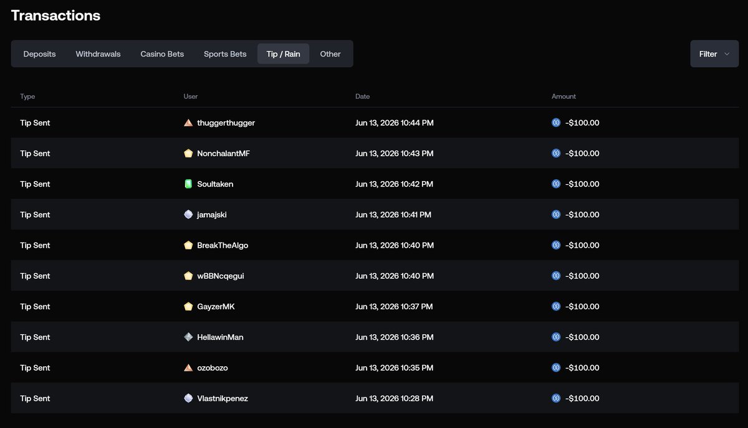Screen dimensions: 748x428
Task: Open user Soultaken's profile
Action: pyautogui.click(x=215, y=184)
